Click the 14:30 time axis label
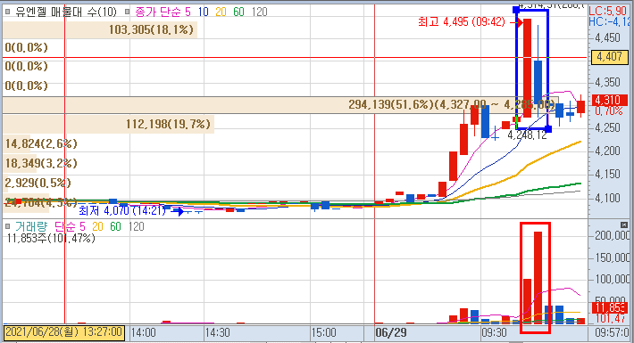634x343 pixels. coord(218,333)
